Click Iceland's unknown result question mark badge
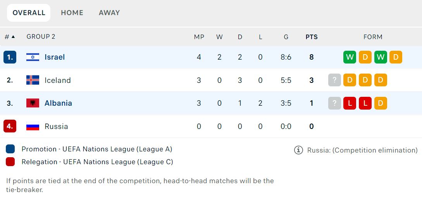 pos(334,80)
